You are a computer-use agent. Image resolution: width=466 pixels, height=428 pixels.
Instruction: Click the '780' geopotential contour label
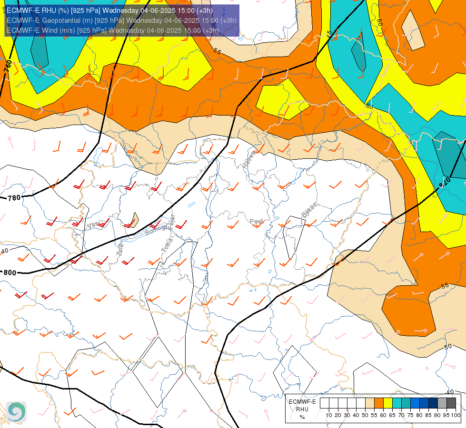click(x=14, y=198)
